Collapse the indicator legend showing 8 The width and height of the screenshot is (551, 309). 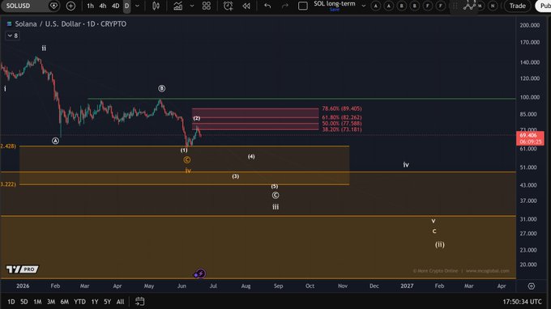[x=12, y=36]
